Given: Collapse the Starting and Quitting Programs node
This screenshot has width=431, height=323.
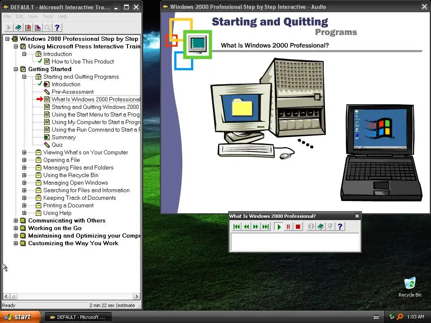Looking at the screenshot, I should [24, 77].
